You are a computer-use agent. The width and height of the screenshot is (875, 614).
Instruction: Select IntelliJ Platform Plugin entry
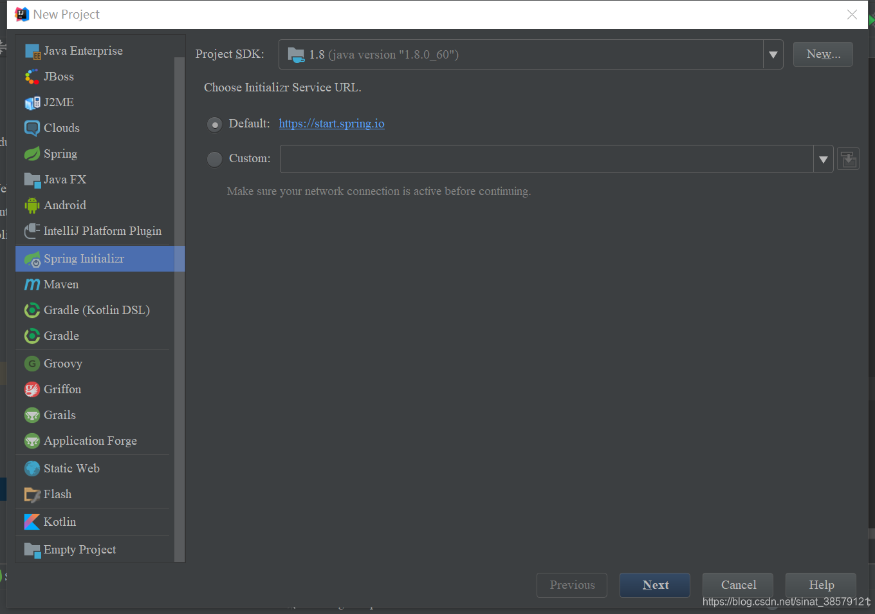(x=94, y=231)
